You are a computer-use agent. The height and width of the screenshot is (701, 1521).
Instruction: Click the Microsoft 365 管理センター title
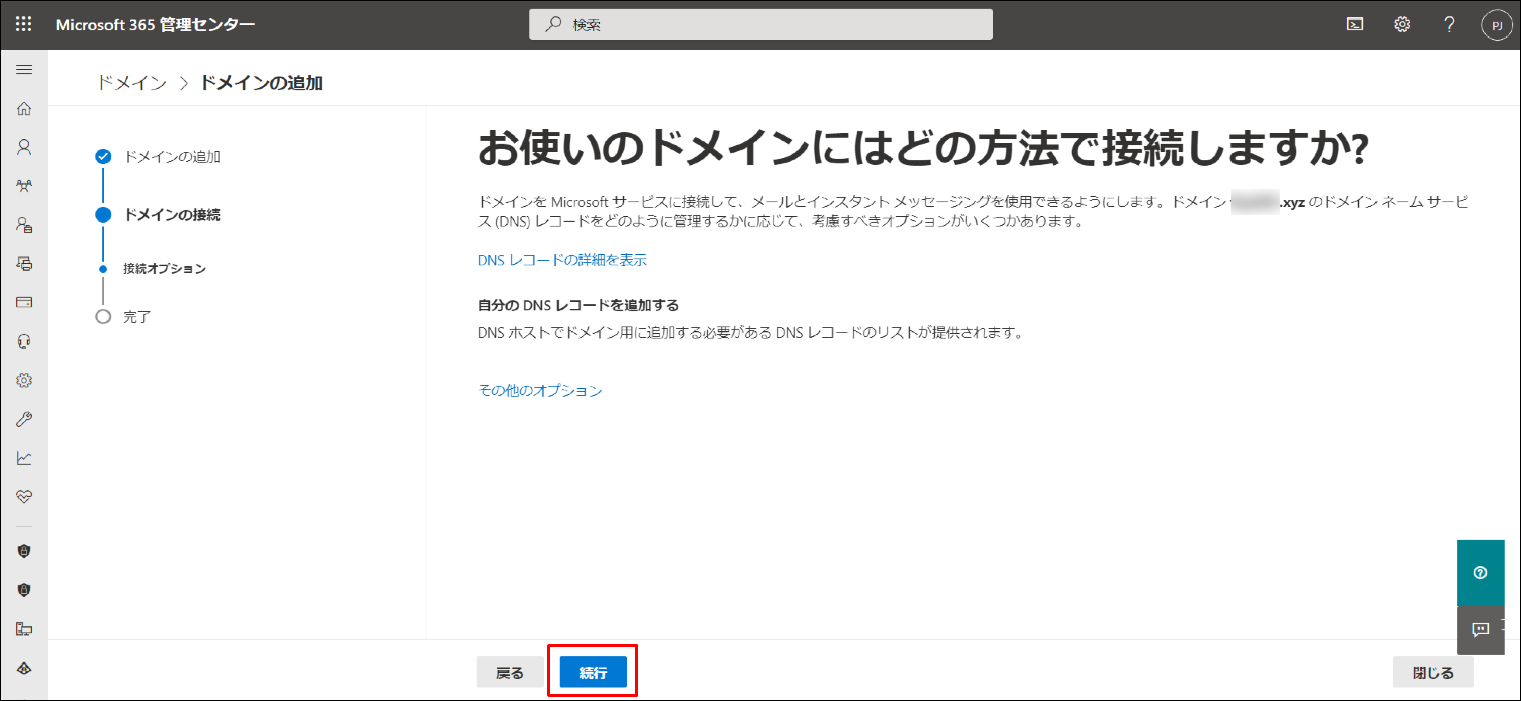click(155, 25)
